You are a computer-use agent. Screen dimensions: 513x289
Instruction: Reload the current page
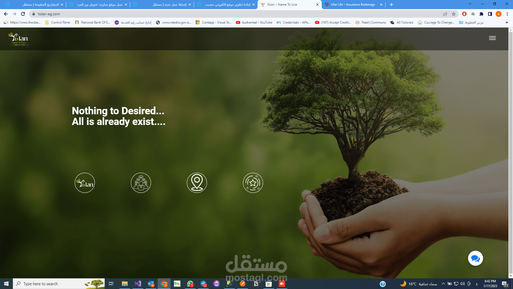tap(23, 14)
